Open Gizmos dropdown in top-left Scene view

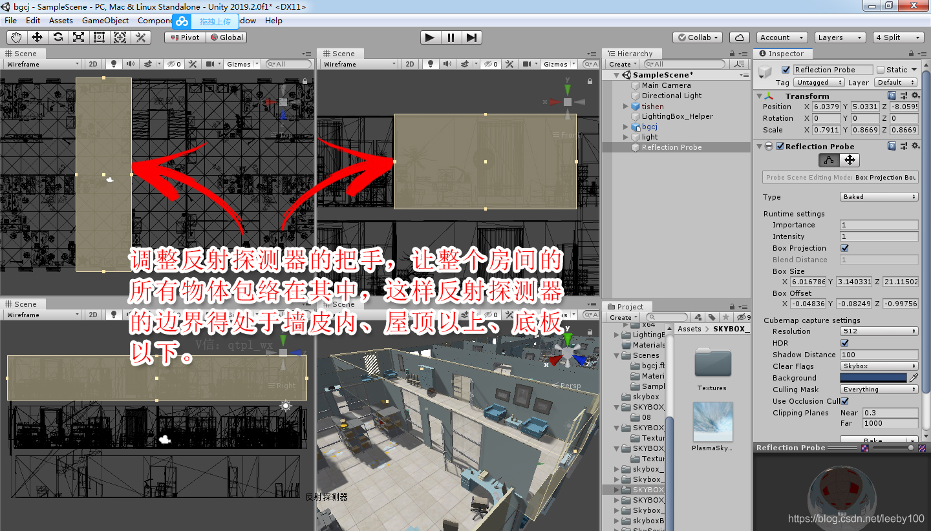pyautogui.click(x=242, y=64)
